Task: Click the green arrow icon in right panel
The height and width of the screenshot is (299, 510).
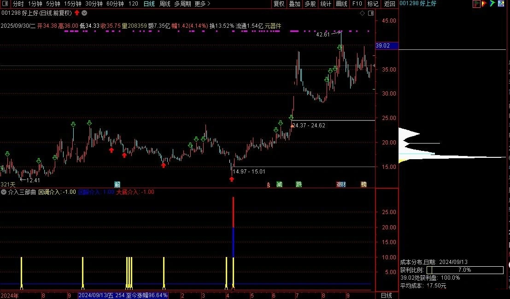Action: tap(492, 4)
